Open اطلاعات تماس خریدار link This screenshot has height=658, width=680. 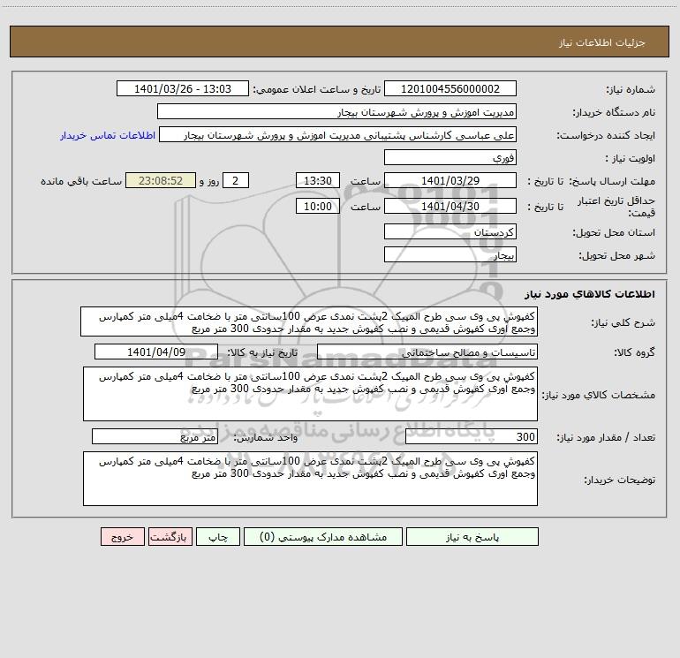pyautogui.click(x=108, y=135)
